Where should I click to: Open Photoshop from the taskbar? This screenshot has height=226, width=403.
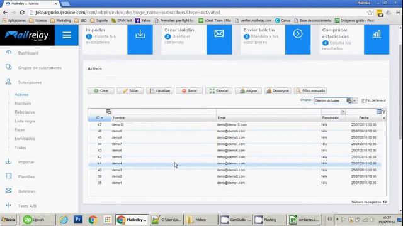(78, 220)
